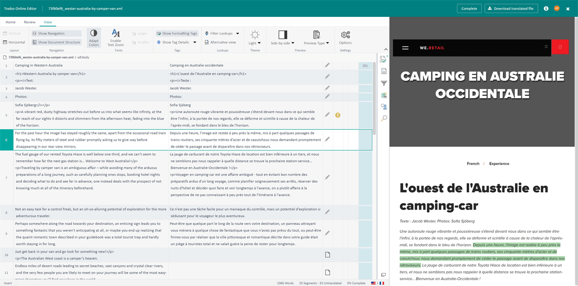
Task: Switch to the Review tab
Action: 29,22
